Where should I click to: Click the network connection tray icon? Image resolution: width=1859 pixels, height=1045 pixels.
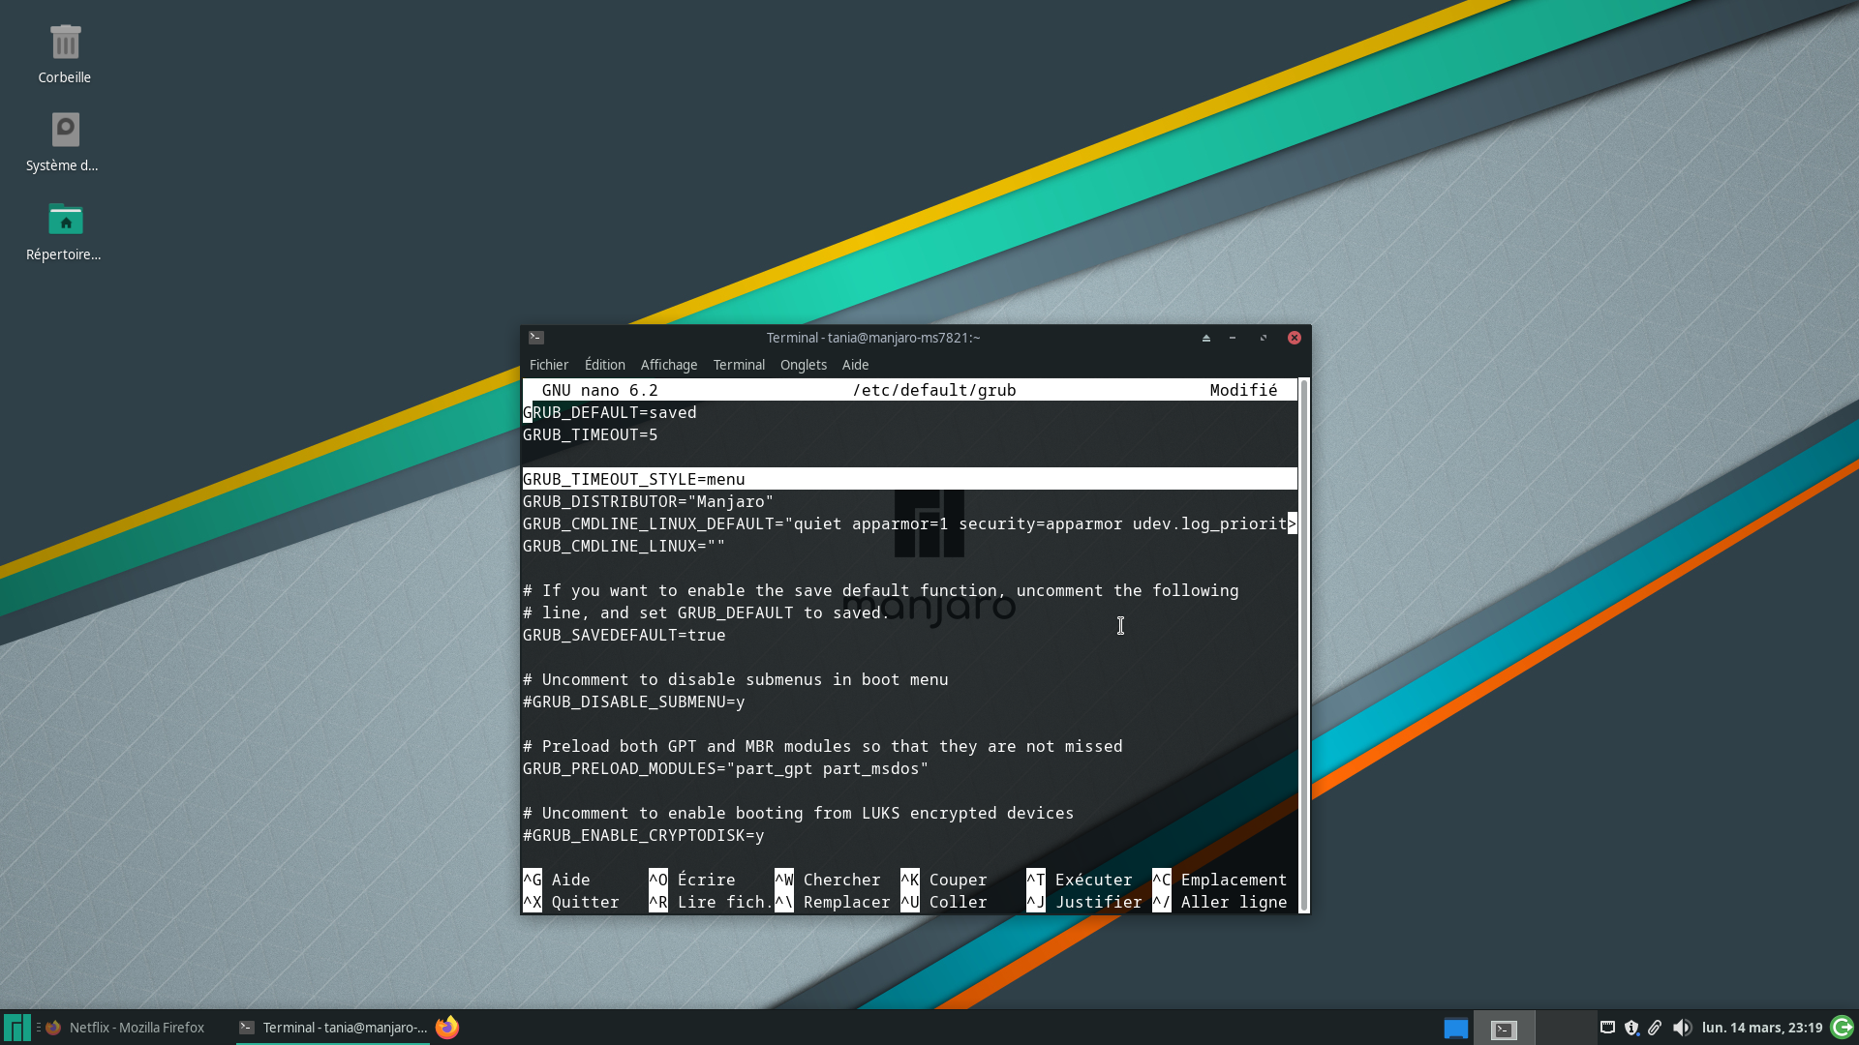pyautogui.click(x=1607, y=1028)
